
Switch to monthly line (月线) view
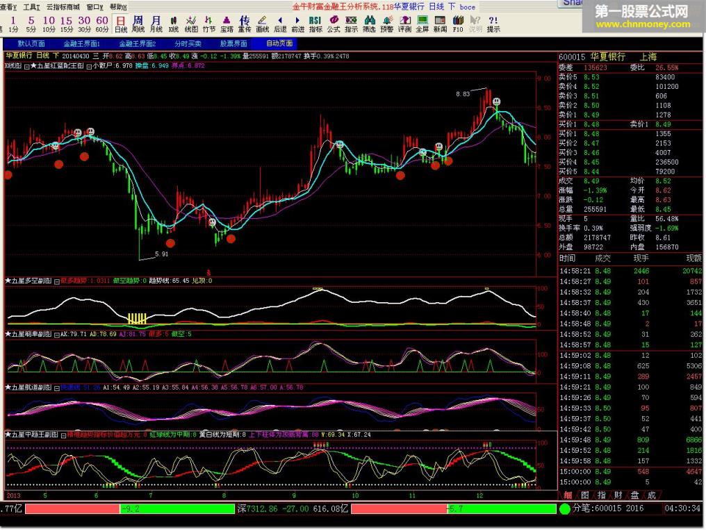coord(156,24)
